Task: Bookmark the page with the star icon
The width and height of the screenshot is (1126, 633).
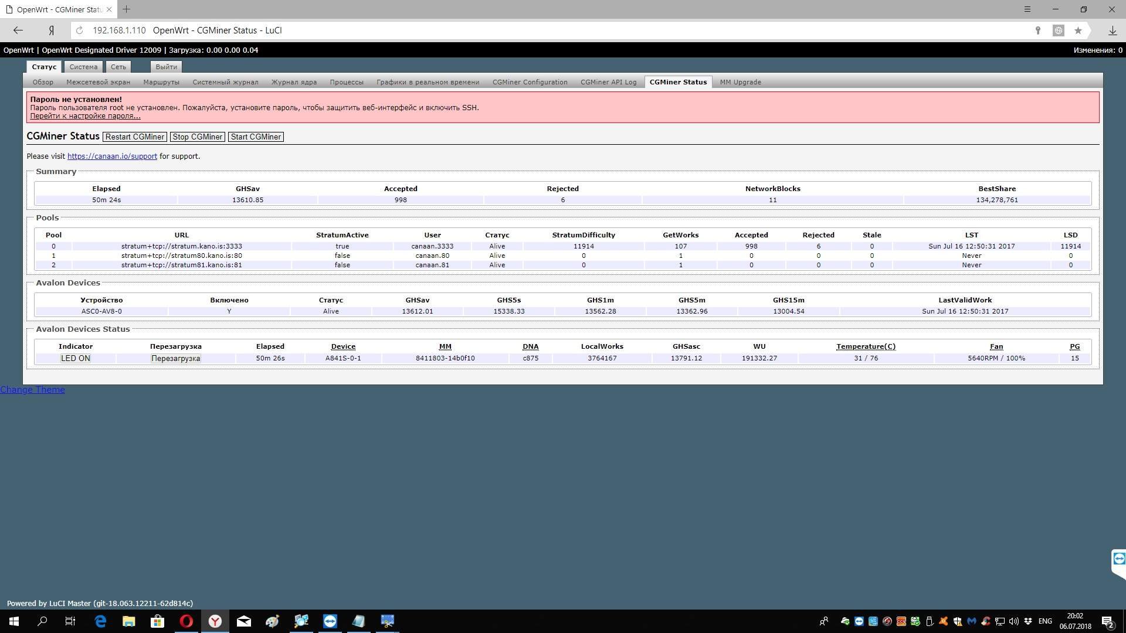Action: click(x=1078, y=30)
